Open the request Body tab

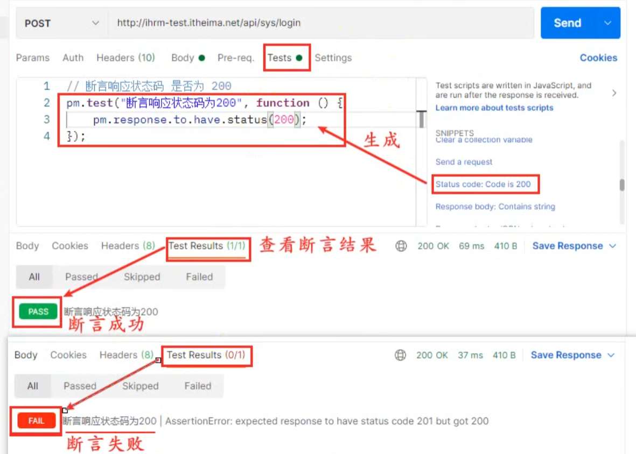click(x=182, y=58)
